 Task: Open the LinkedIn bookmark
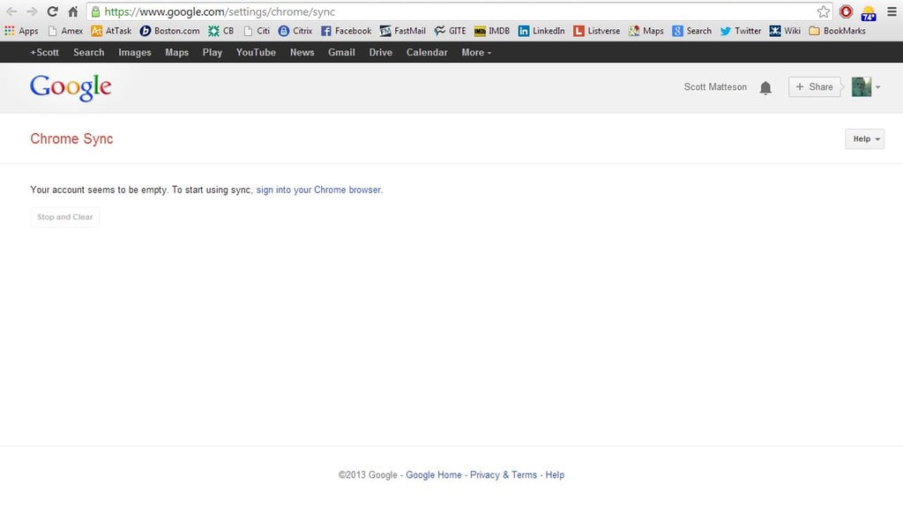pyautogui.click(x=541, y=31)
